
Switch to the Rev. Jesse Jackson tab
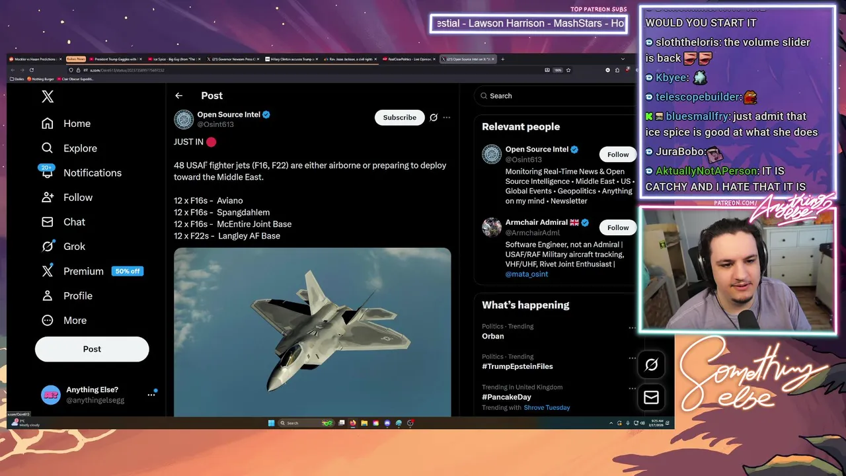(x=350, y=59)
